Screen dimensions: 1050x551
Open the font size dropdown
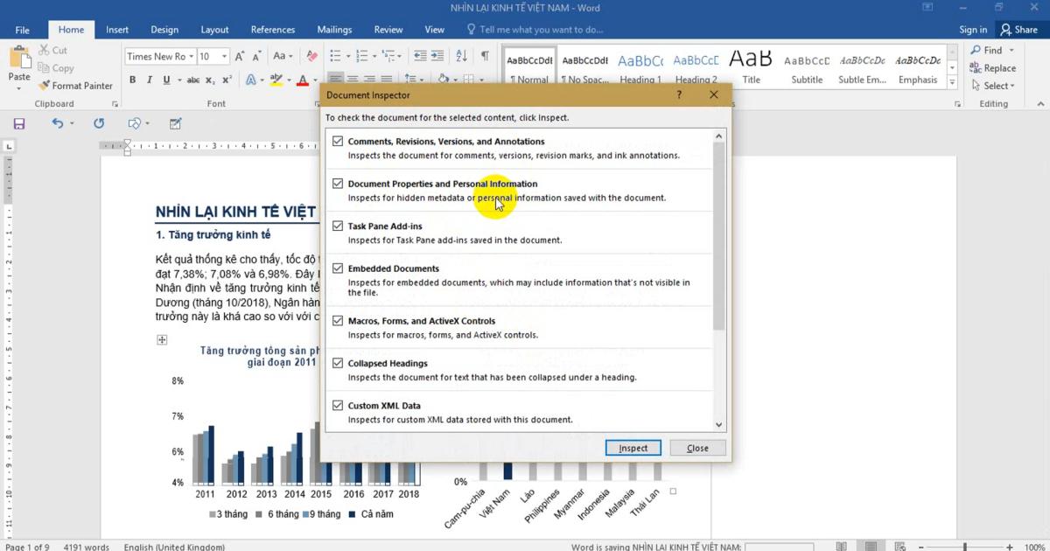224,57
